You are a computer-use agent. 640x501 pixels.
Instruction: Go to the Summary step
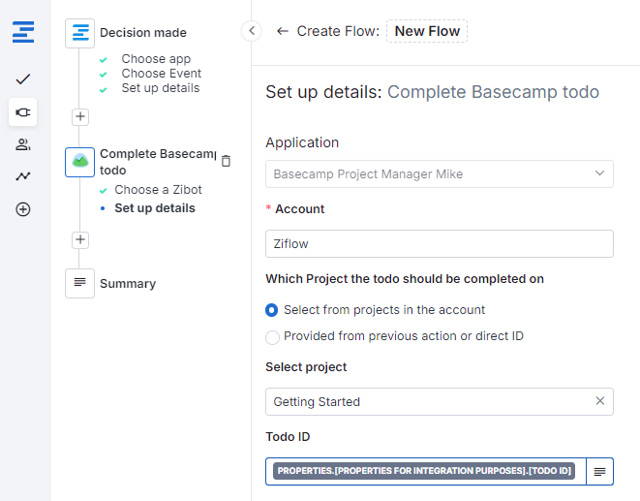127,284
